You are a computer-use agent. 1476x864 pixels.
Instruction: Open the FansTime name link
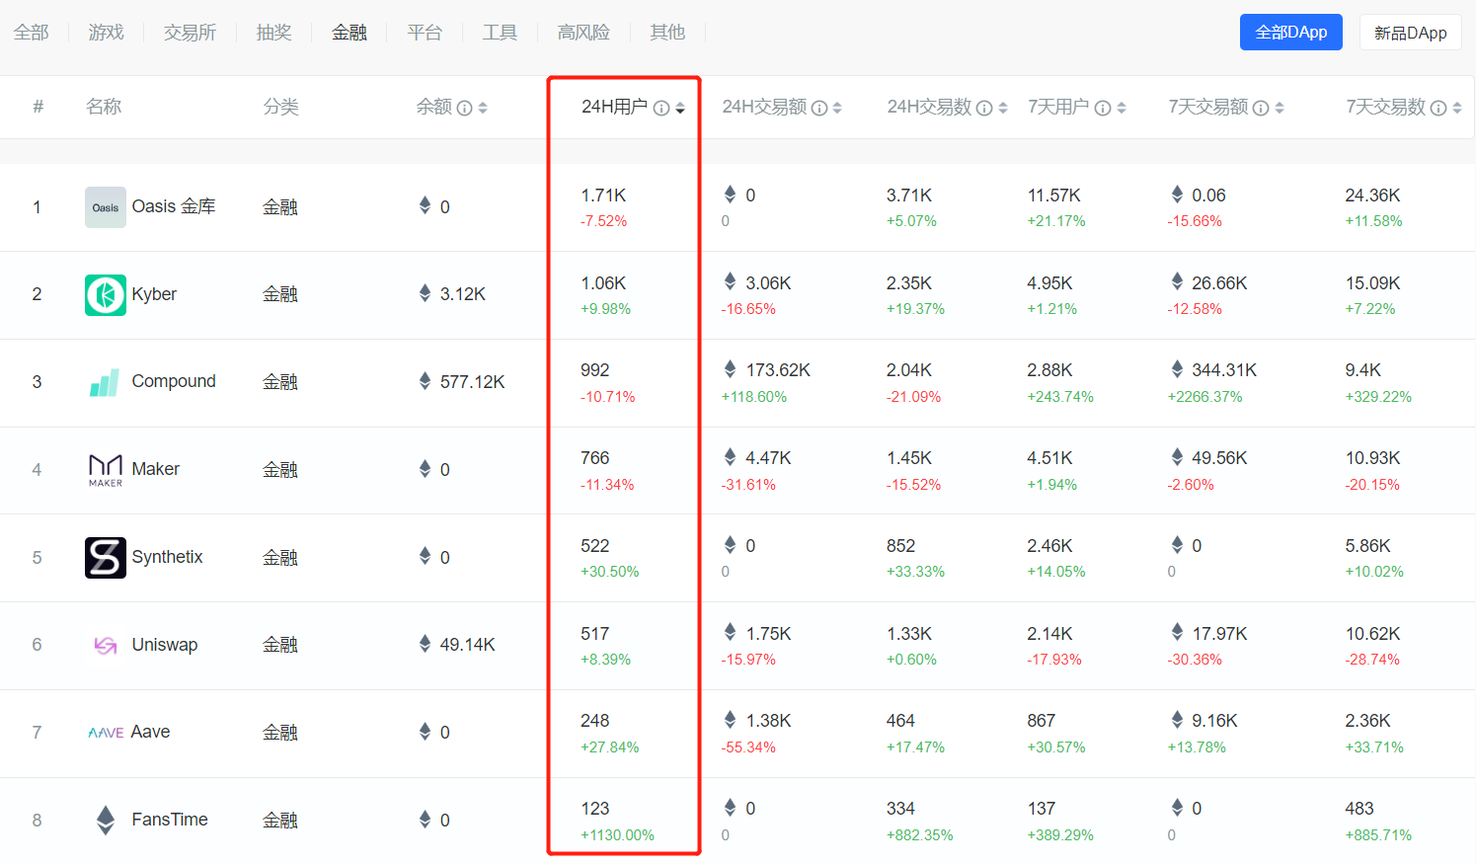pyautogui.click(x=170, y=820)
